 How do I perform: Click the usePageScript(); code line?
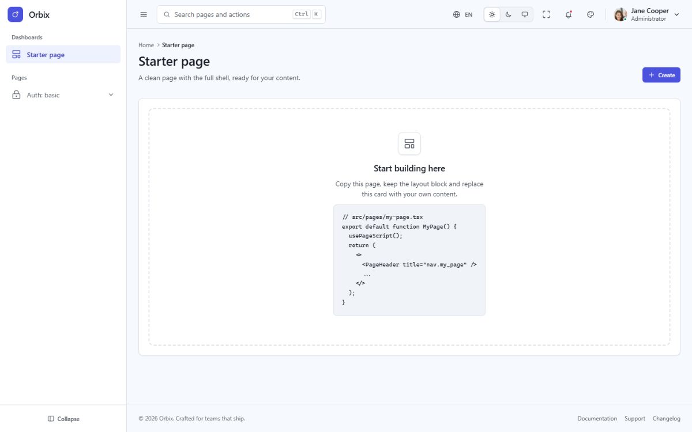tap(375, 236)
